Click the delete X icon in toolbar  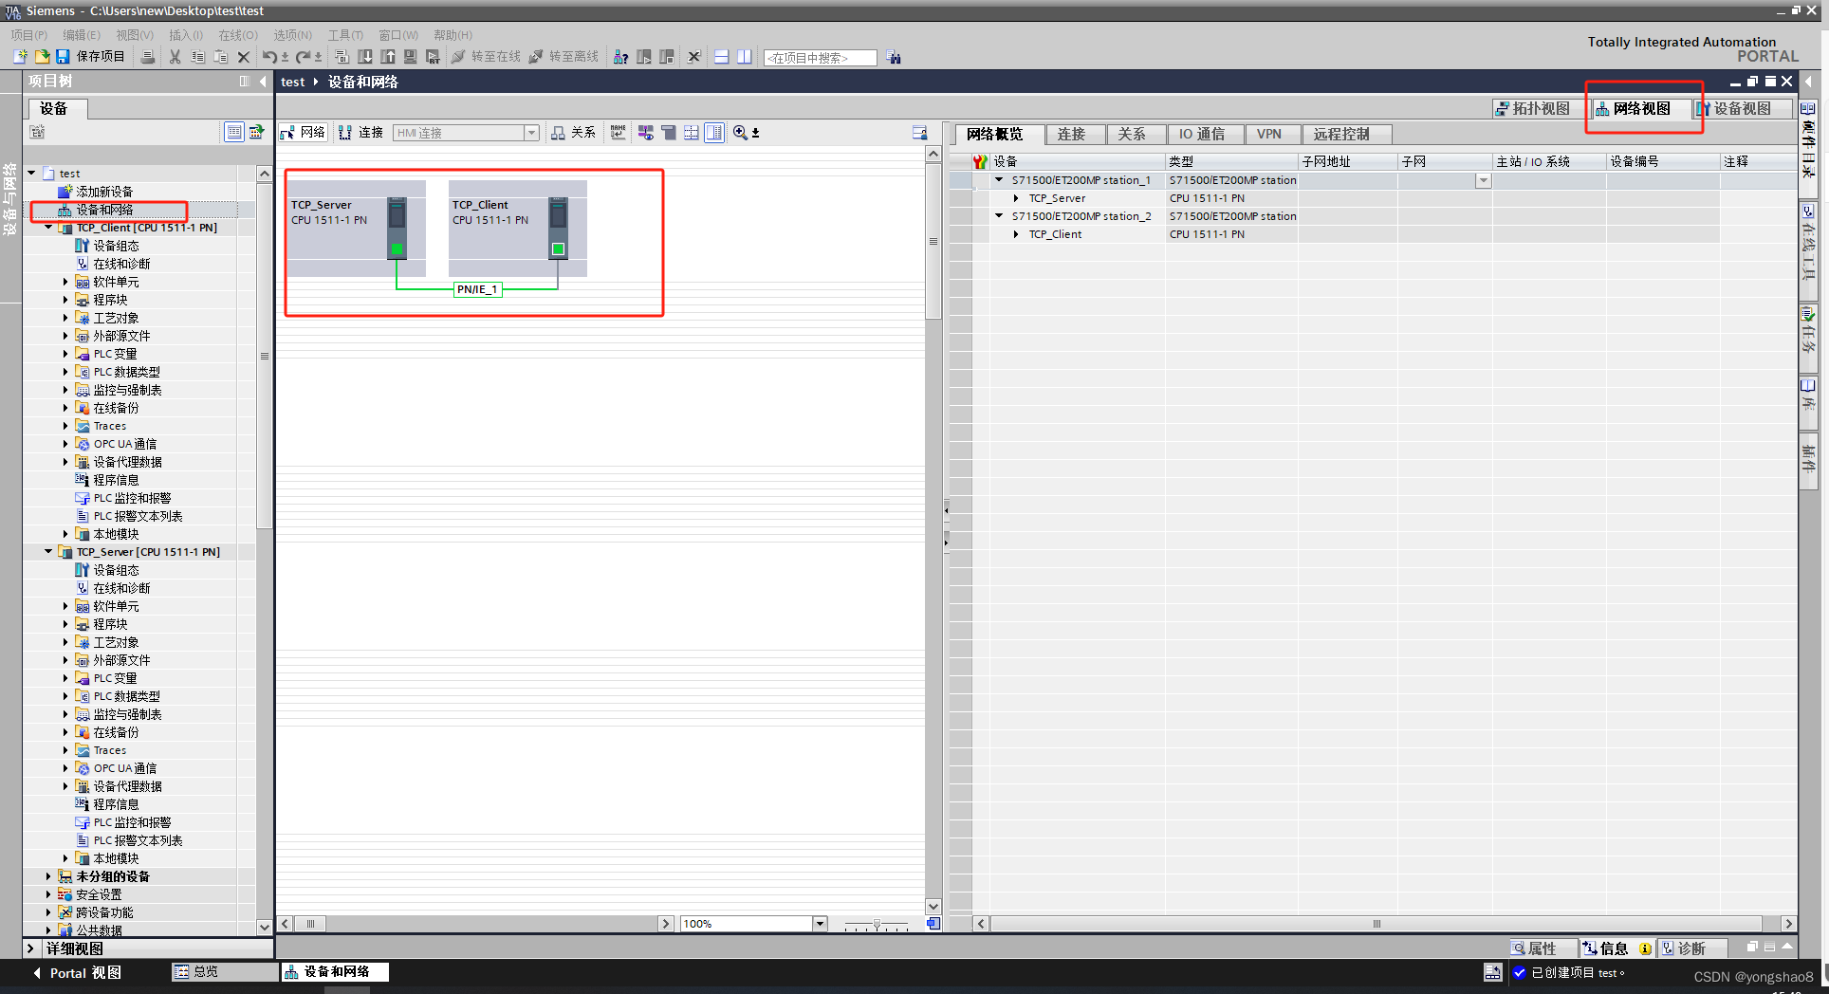pyautogui.click(x=244, y=57)
